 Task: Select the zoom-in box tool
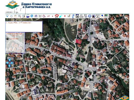coord(7,16)
